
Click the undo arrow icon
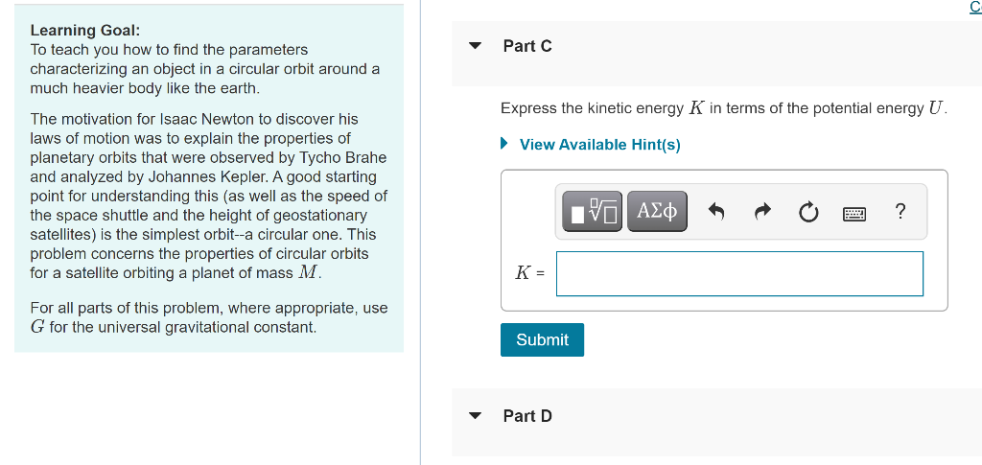coord(716,212)
